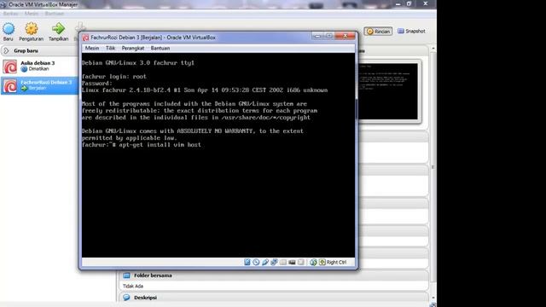Select the FachrurRozi Debian 3 machine
This screenshot has width=546, height=307.
coord(39,85)
